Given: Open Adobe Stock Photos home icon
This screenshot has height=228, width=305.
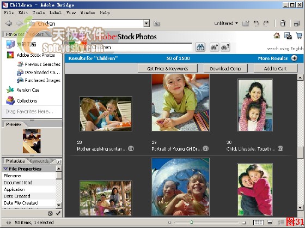Looking at the screenshot, I should pos(277,35).
